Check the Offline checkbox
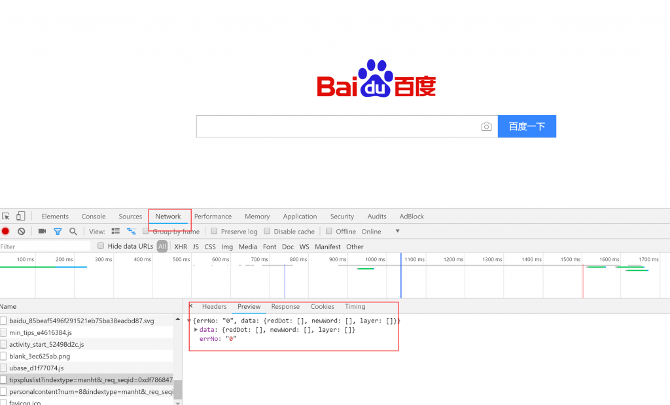 point(329,231)
